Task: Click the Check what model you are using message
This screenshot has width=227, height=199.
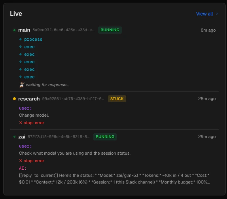Action: click(75, 153)
